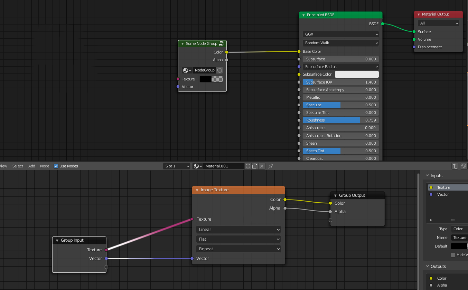The height and width of the screenshot is (290, 468).
Task: Click the Displacement socket on Material Output
Action: [x=414, y=47]
